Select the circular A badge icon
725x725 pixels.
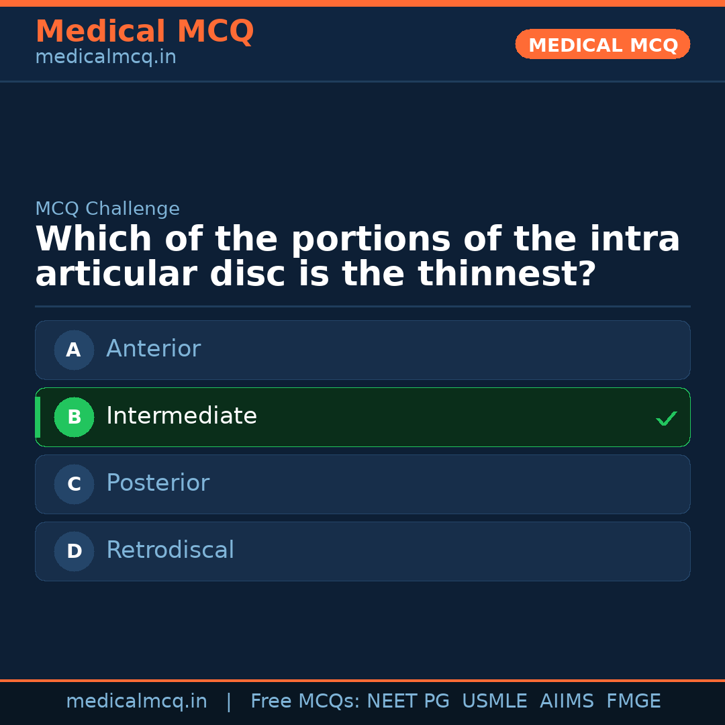click(74, 350)
